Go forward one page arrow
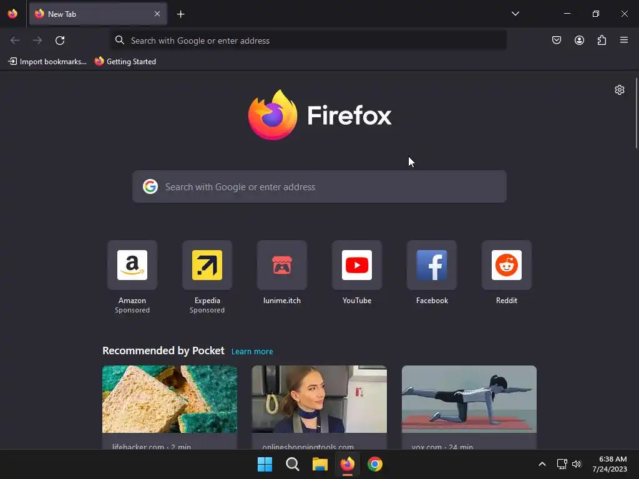Viewport: 639px width, 479px height. (x=37, y=41)
